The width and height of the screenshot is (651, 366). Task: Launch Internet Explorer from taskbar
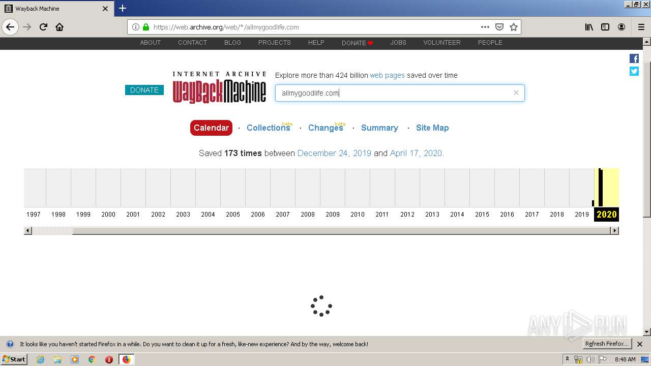tap(40, 359)
